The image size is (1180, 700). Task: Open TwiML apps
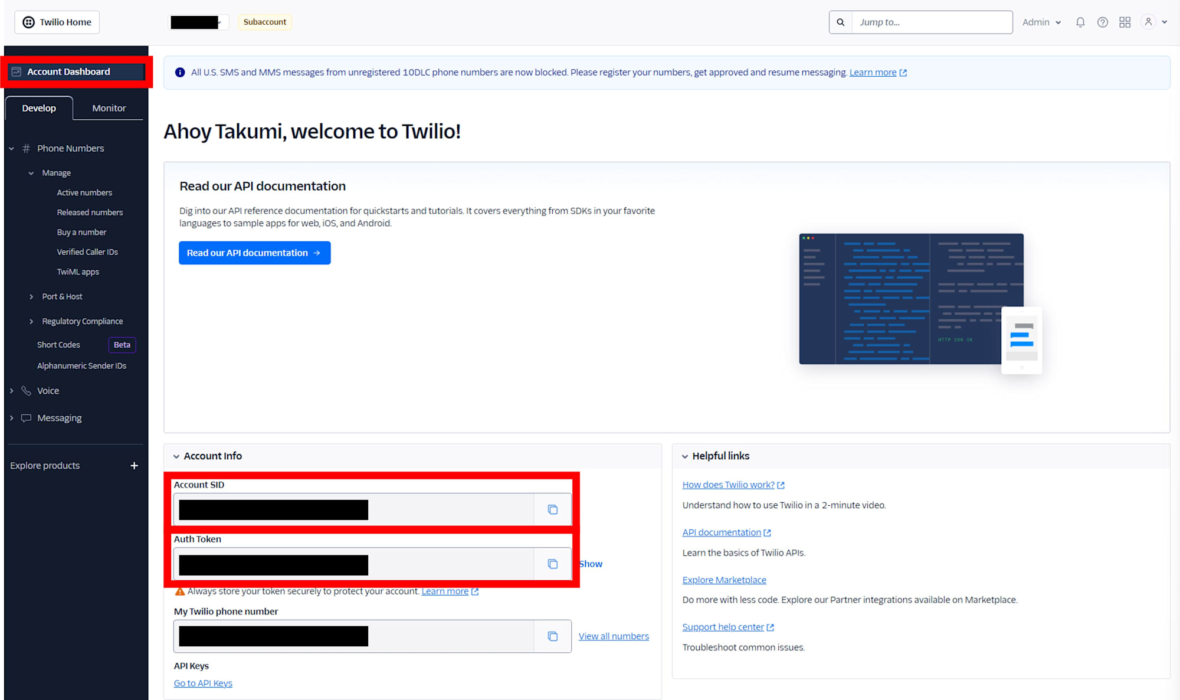point(78,272)
